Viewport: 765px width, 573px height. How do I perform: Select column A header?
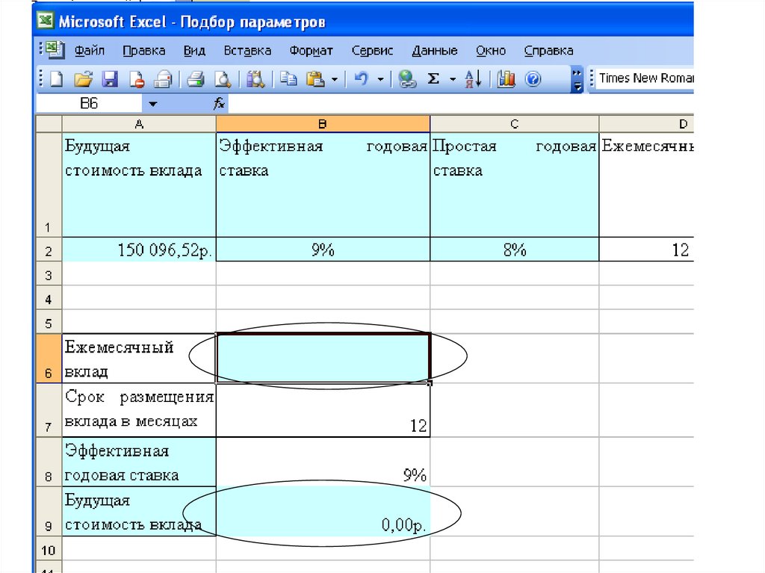tap(139, 124)
